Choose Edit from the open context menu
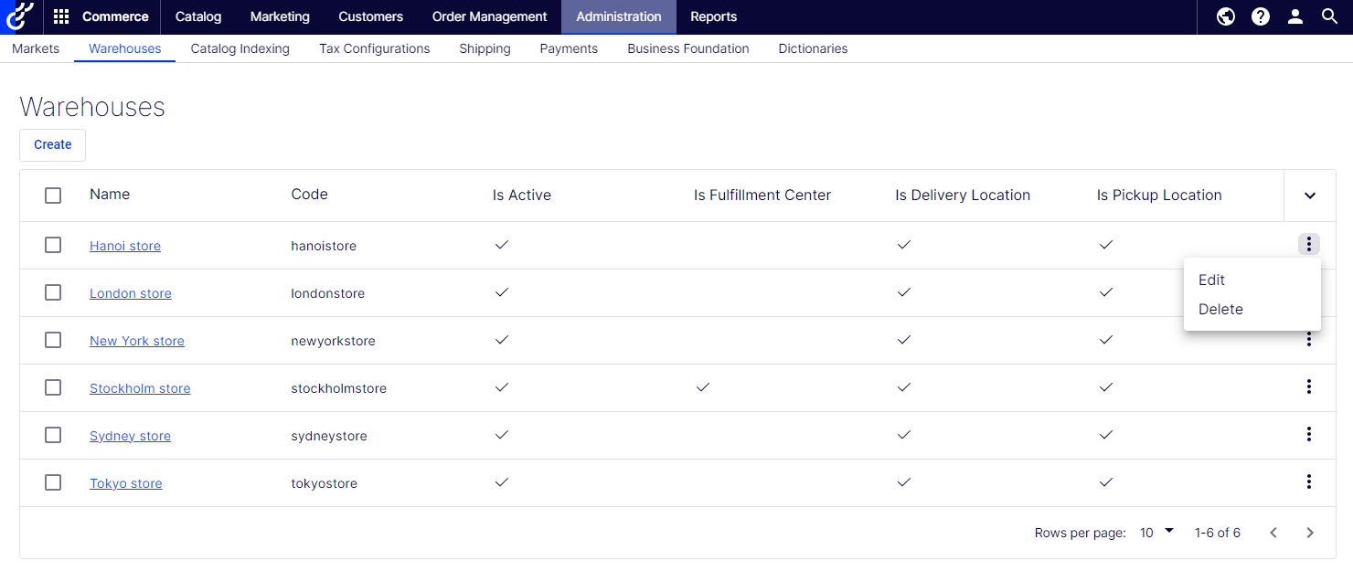This screenshot has width=1353, height=582. coord(1211,280)
